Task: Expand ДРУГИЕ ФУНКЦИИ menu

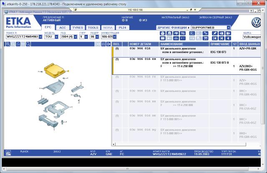Action: [x=174, y=28]
